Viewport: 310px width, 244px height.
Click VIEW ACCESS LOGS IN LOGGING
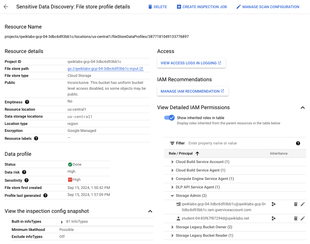[x=191, y=63]
